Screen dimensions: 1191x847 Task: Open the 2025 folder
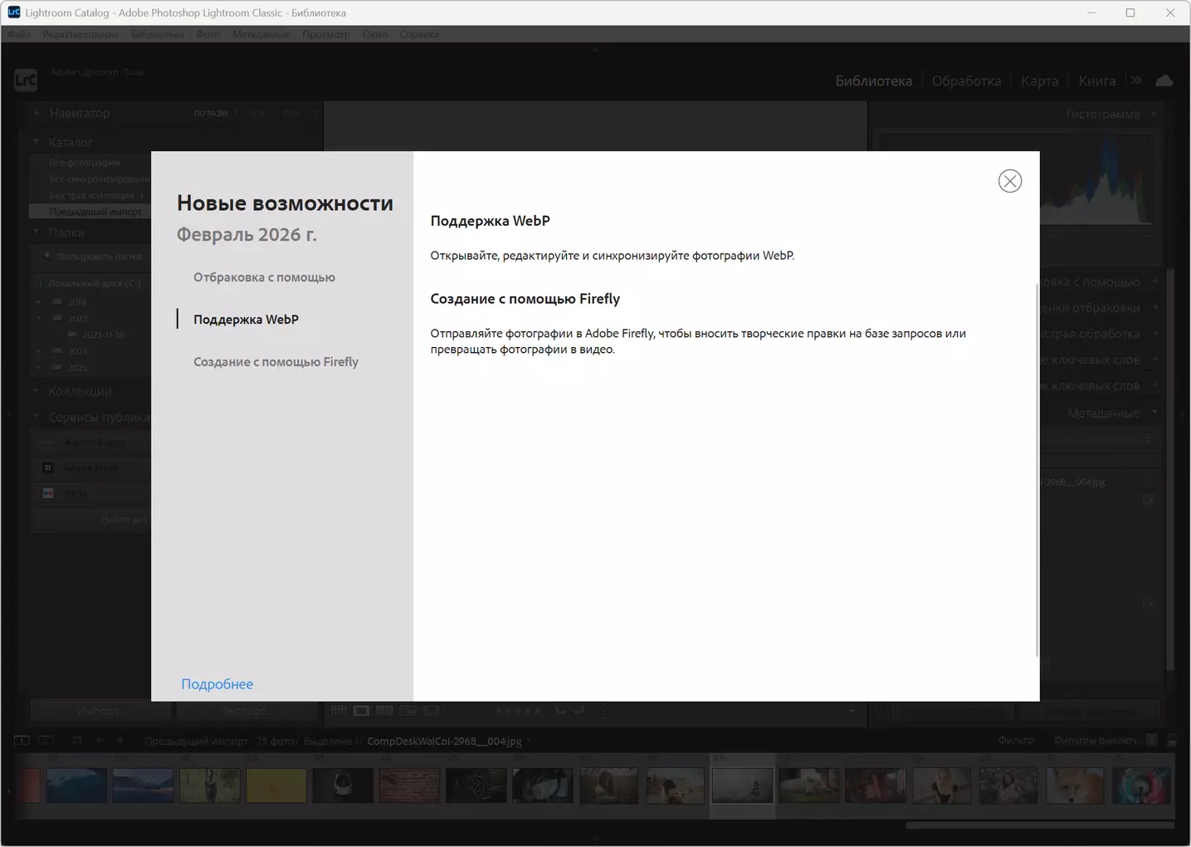[77, 368]
